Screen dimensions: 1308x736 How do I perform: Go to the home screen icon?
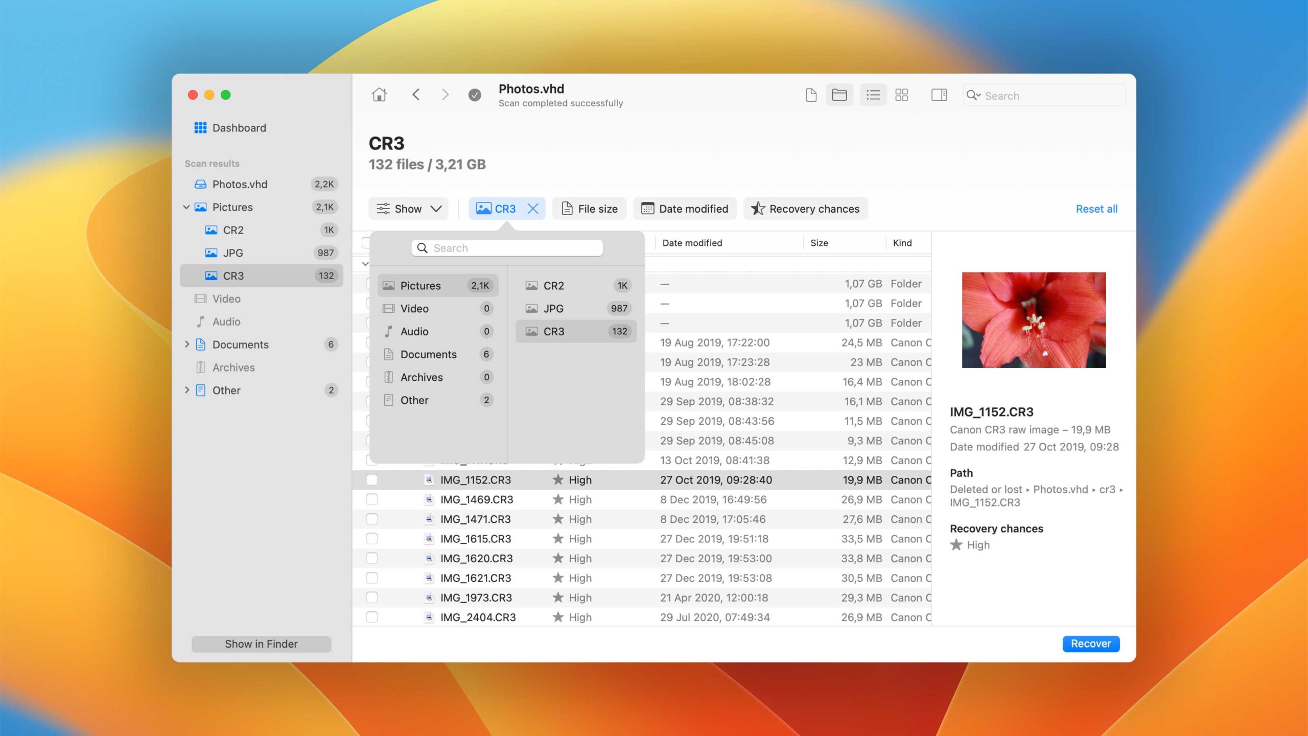[x=379, y=95]
